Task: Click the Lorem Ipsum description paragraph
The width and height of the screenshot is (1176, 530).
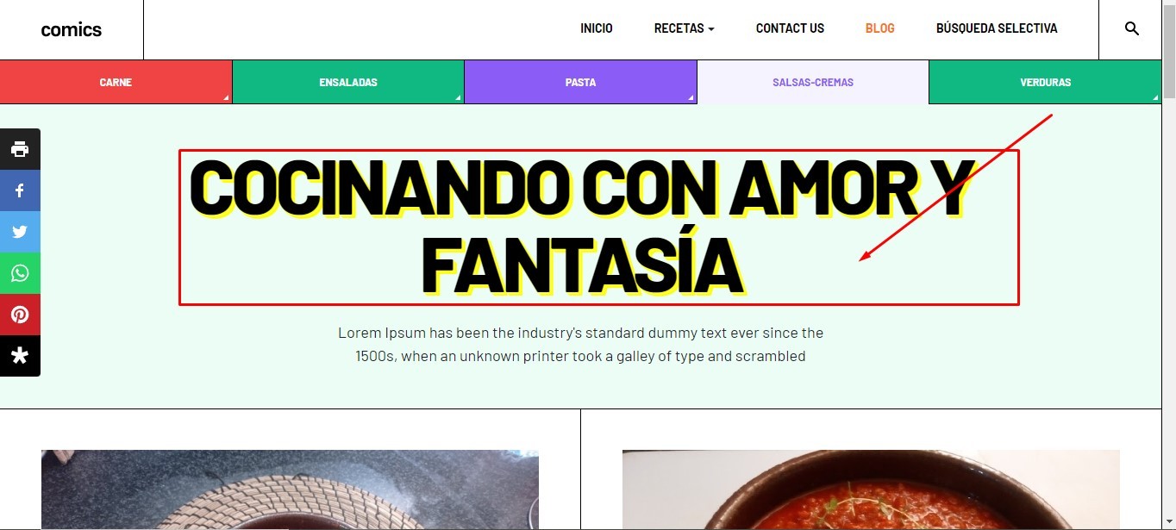Action: tap(580, 345)
